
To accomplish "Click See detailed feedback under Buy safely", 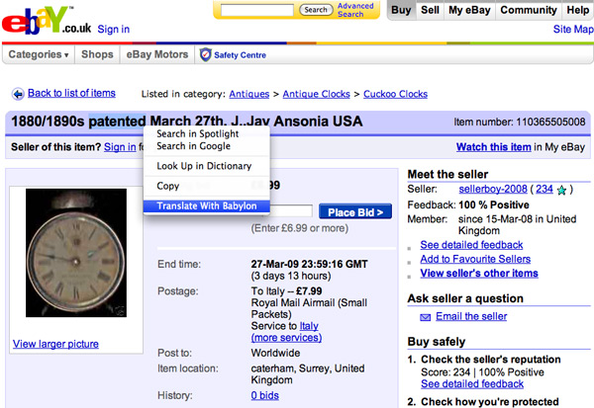I will 472,384.
